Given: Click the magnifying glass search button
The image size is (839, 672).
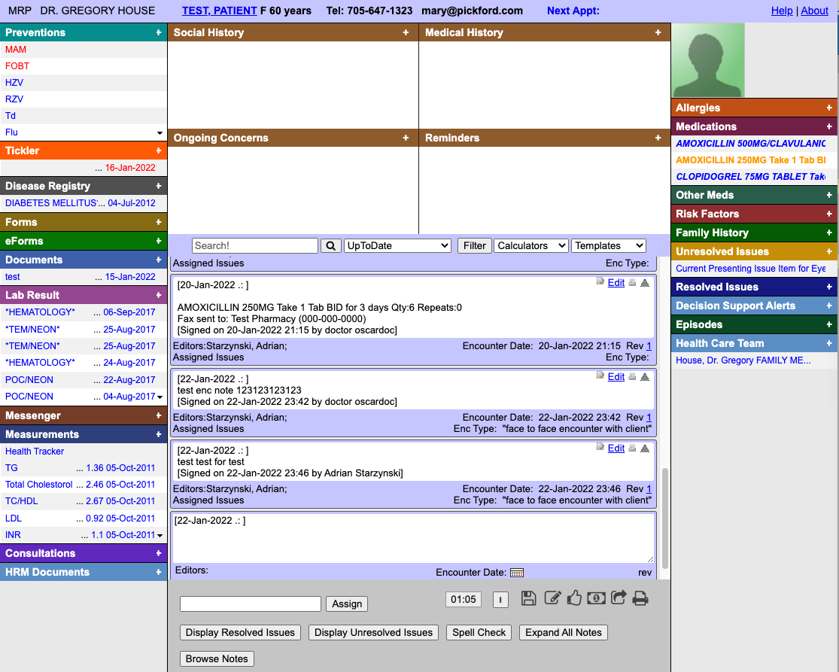Looking at the screenshot, I should point(331,246).
